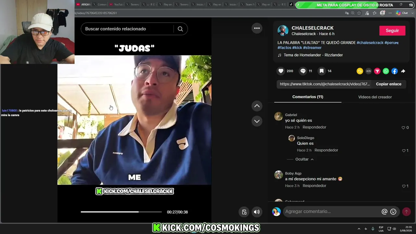Screen dimensions: 416x234
Task: Open browser settings and more menu
Action: [390, 13]
